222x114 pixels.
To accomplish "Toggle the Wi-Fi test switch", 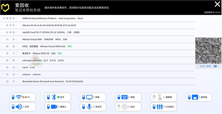I will click(12, 97).
